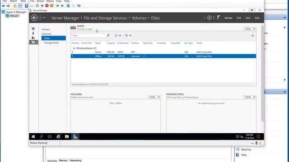
Task: Open the Manage menu
Action: click(x=228, y=18)
